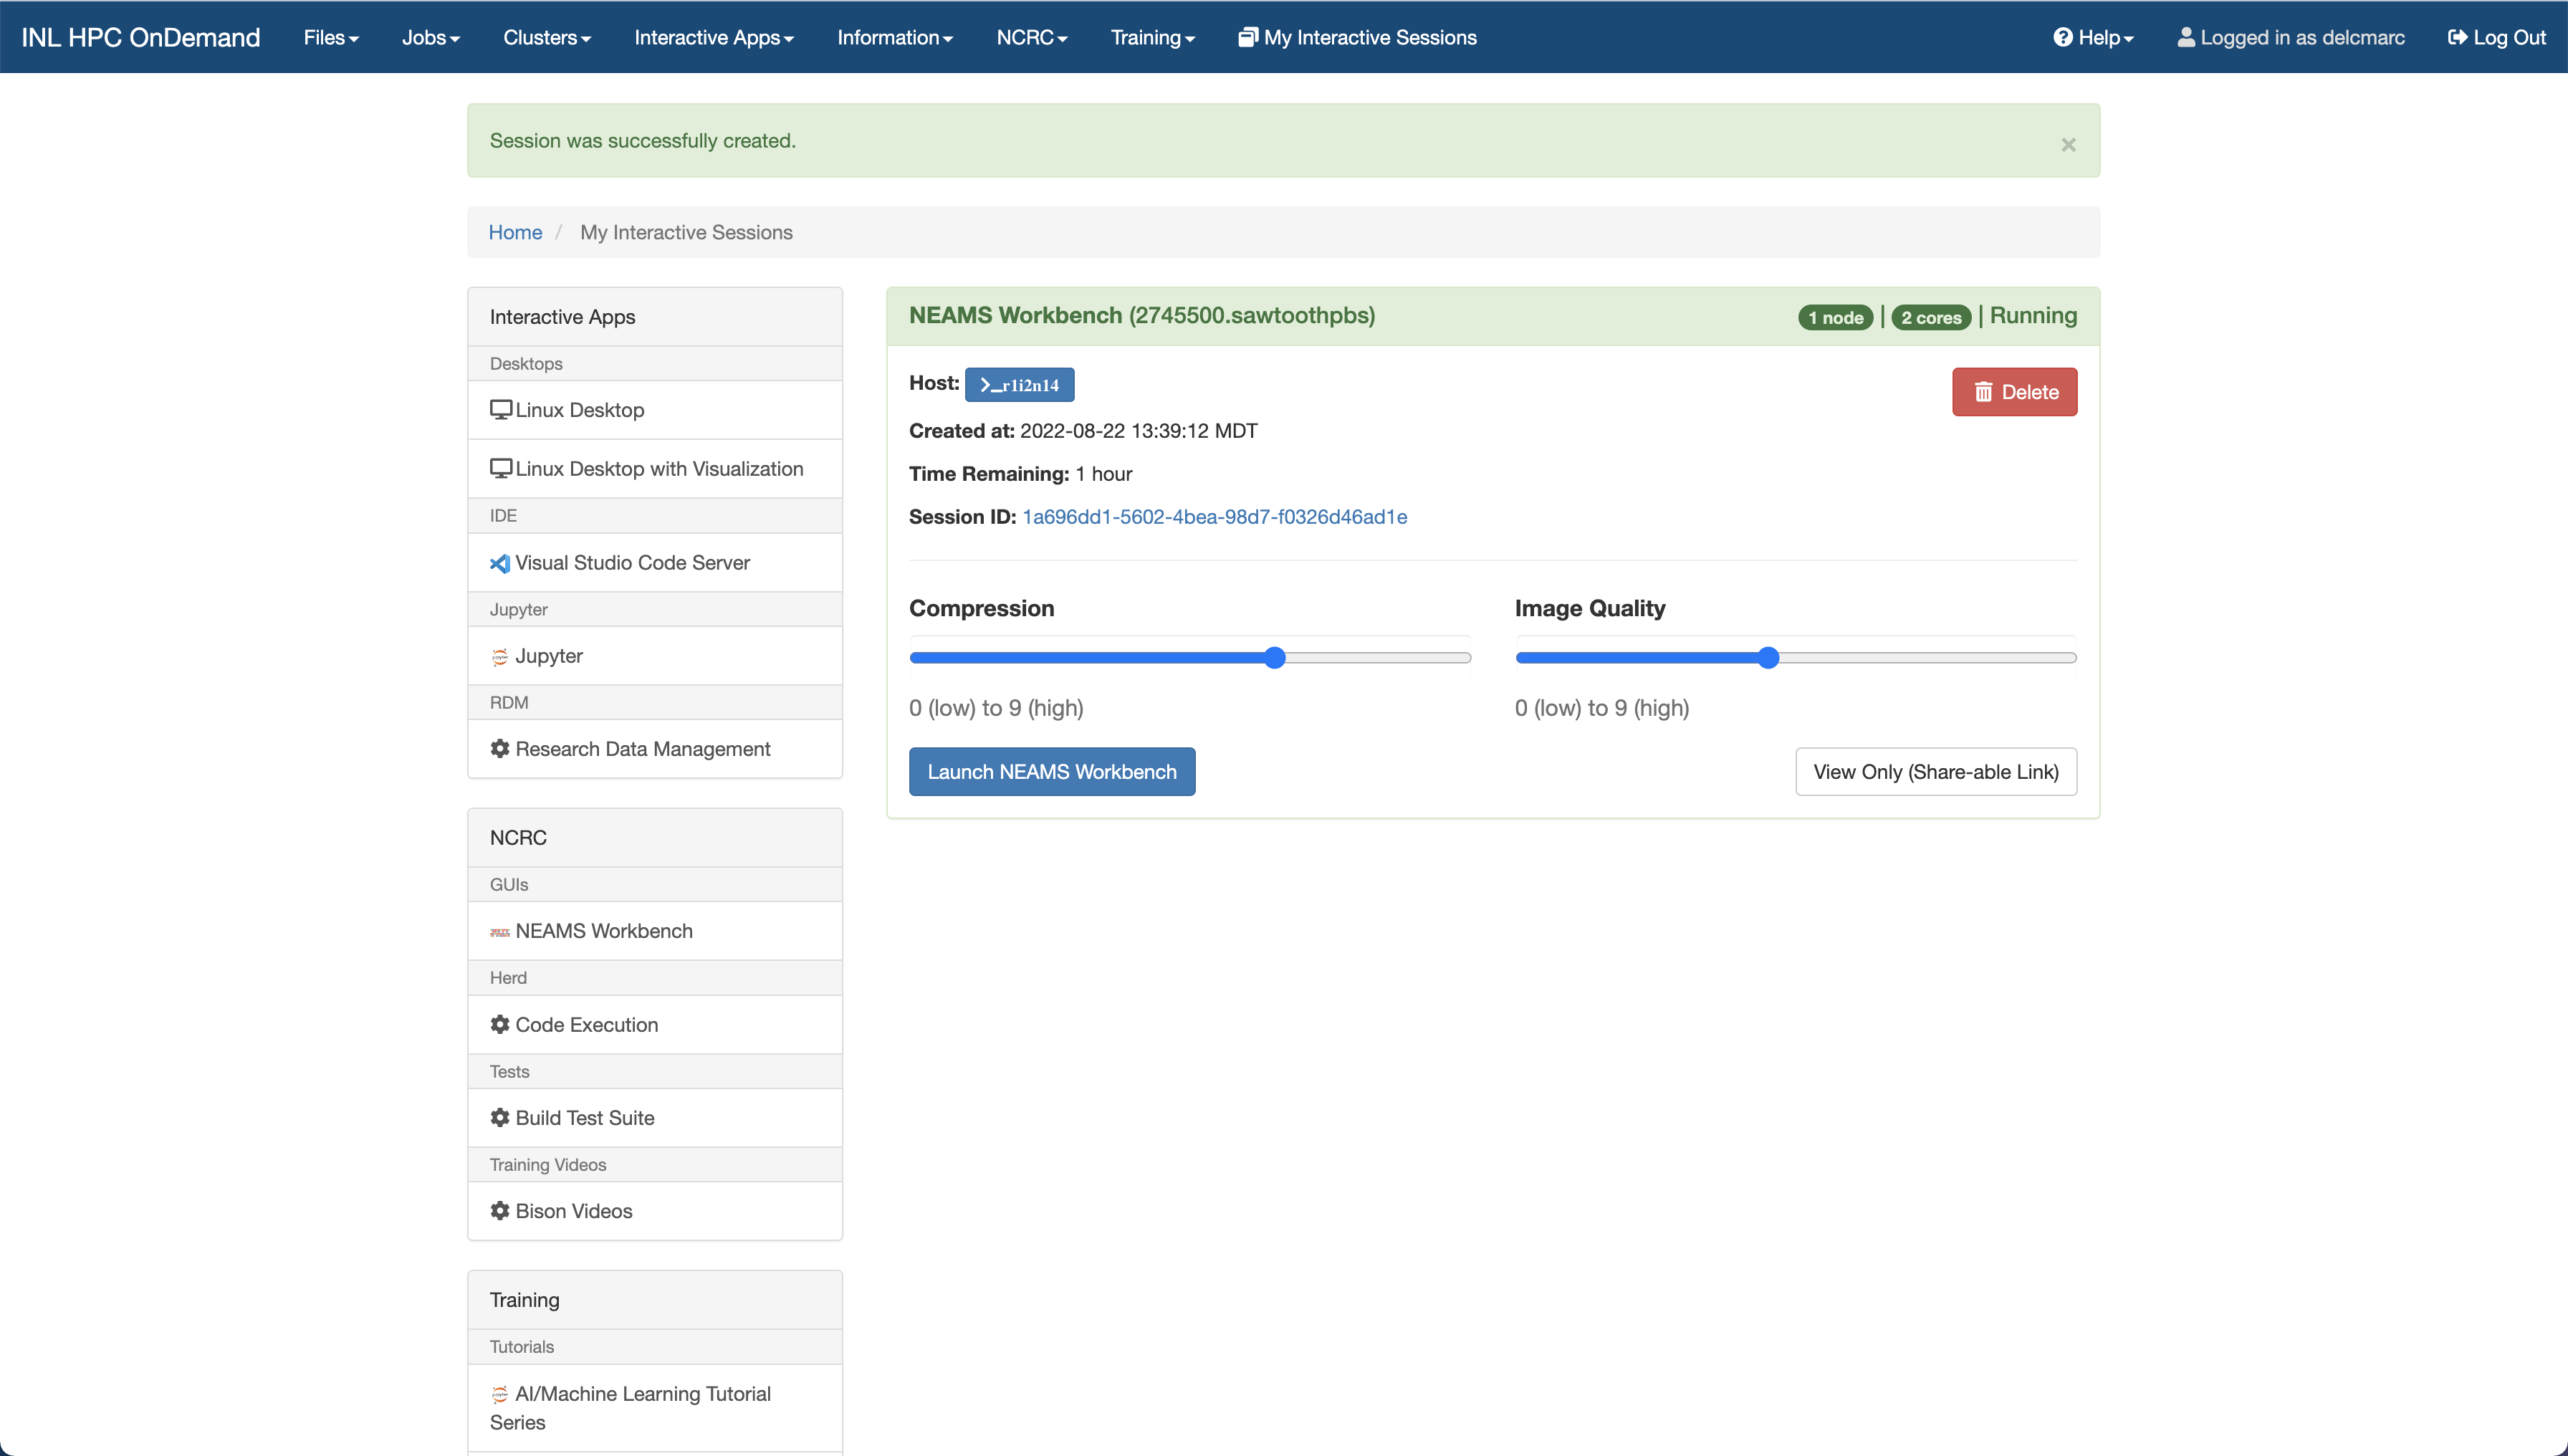
Task: Open Bison Videos training item
Action: click(x=655, y=1211)
